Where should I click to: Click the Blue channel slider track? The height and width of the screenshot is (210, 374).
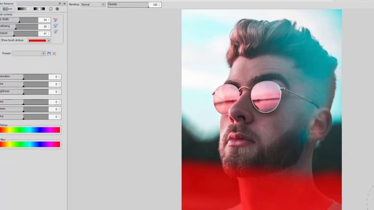(24, 117)
